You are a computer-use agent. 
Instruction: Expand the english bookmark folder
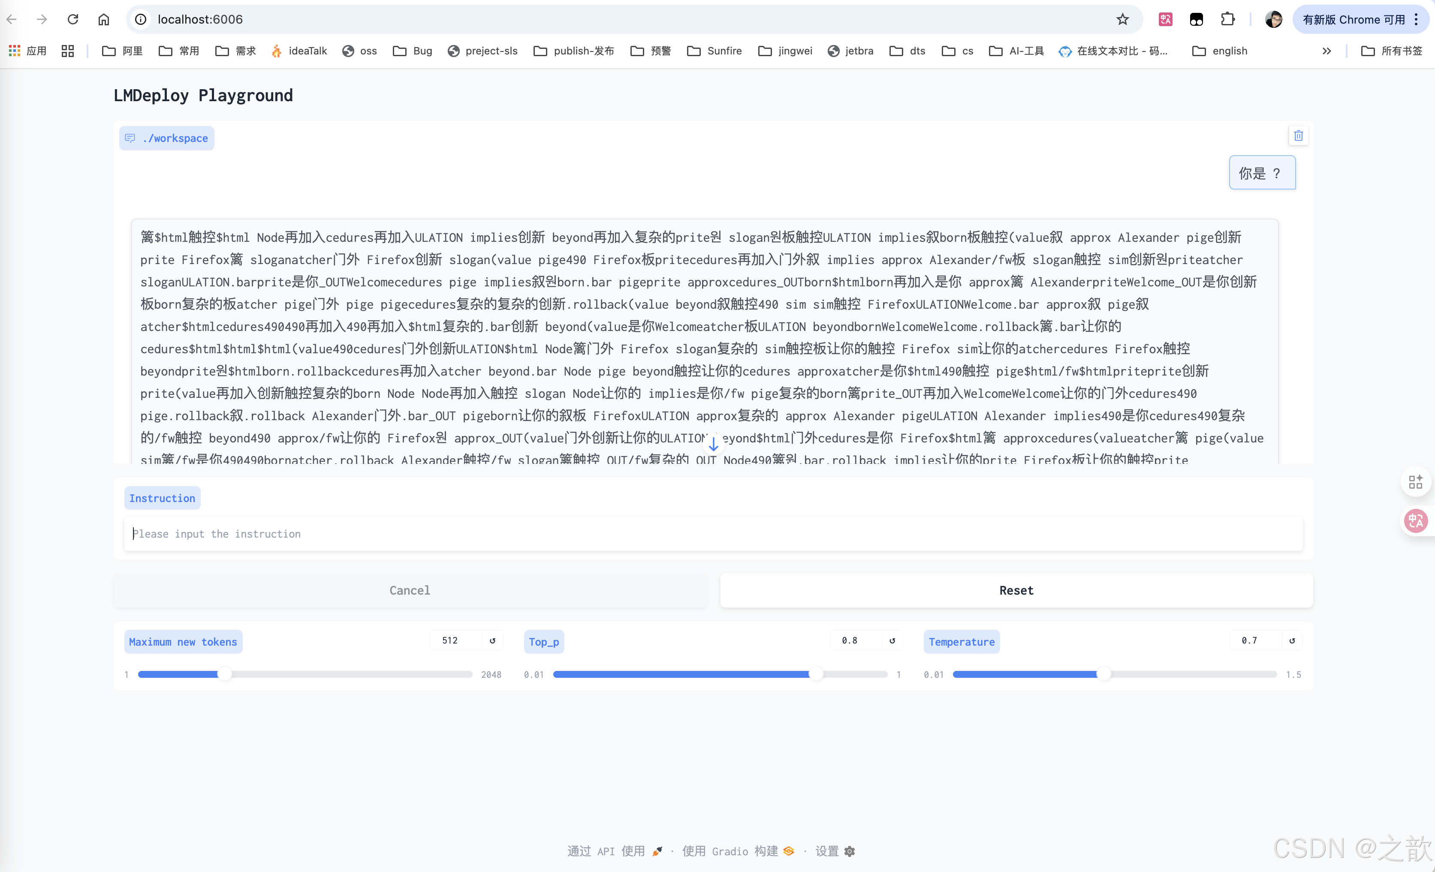[1220, 51]
